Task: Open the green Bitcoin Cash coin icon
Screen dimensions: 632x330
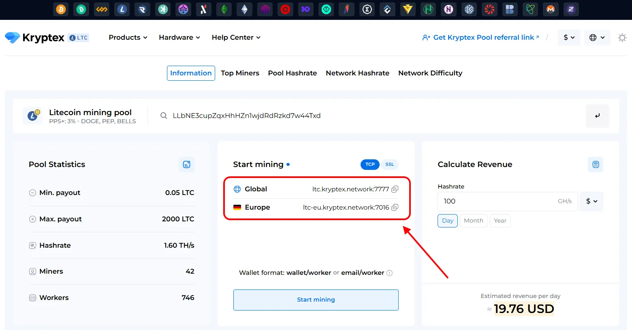Action: (81, 9)
